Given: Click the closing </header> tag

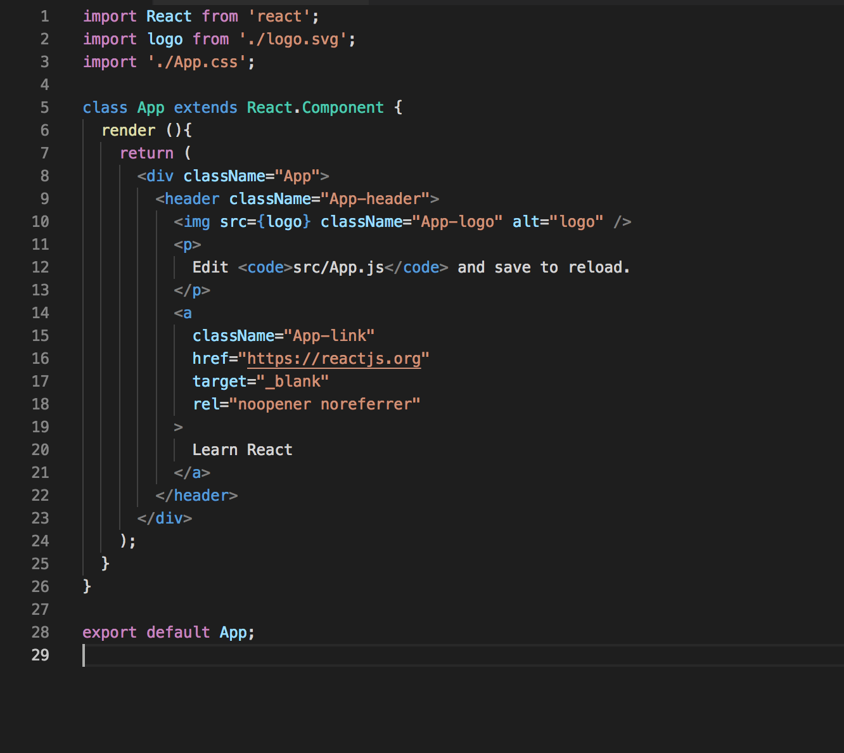Looking at the screenshot, I should pyautogui.click(x=197, y=496).
